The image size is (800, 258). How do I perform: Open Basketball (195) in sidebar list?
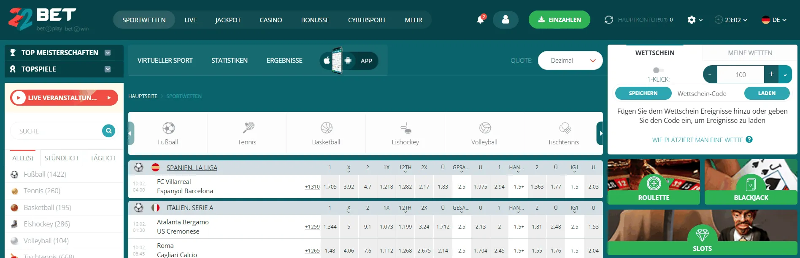coord(64,207)
